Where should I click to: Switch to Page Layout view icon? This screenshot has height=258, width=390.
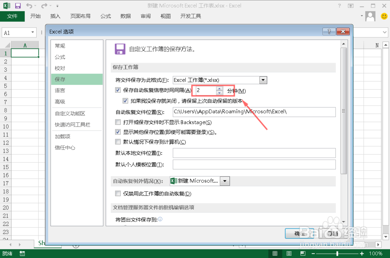click(289, 254)
